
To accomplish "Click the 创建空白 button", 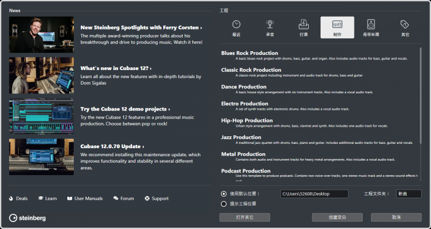I will point(337,217).
